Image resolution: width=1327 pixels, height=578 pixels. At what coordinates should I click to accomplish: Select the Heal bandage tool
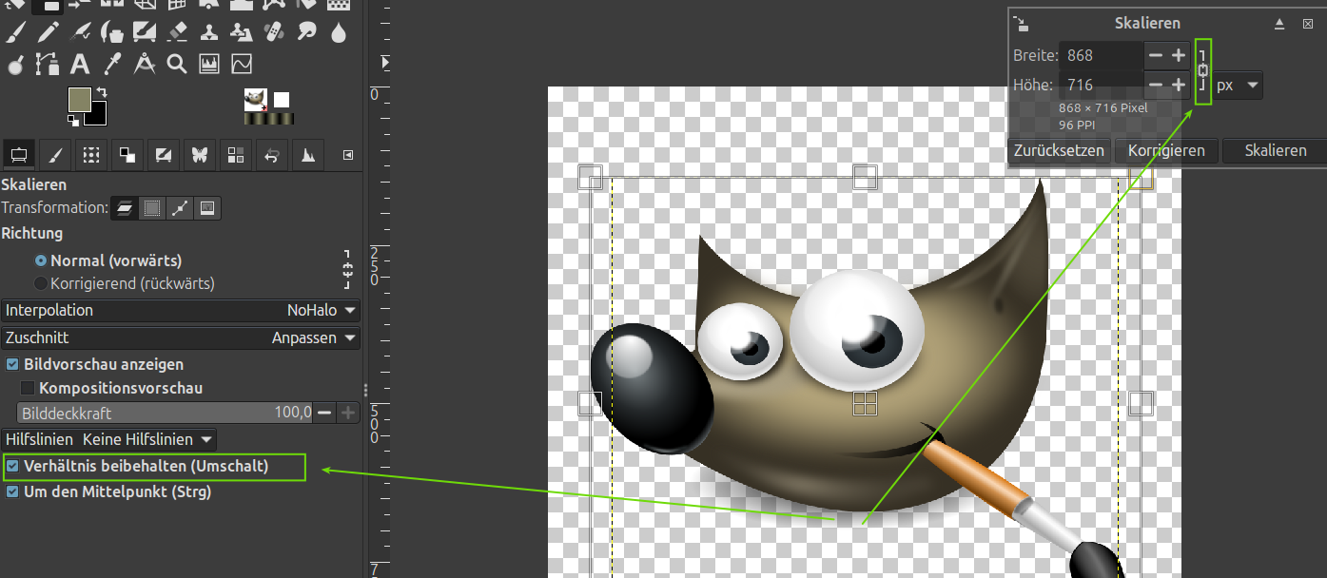[274, 31]
